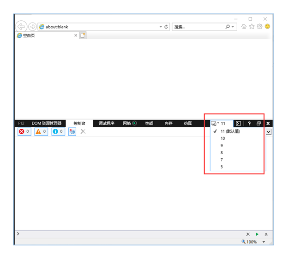Viewport: 282px width, 257px height.
Task: Open the Tools gear icon
Action: 260,27
